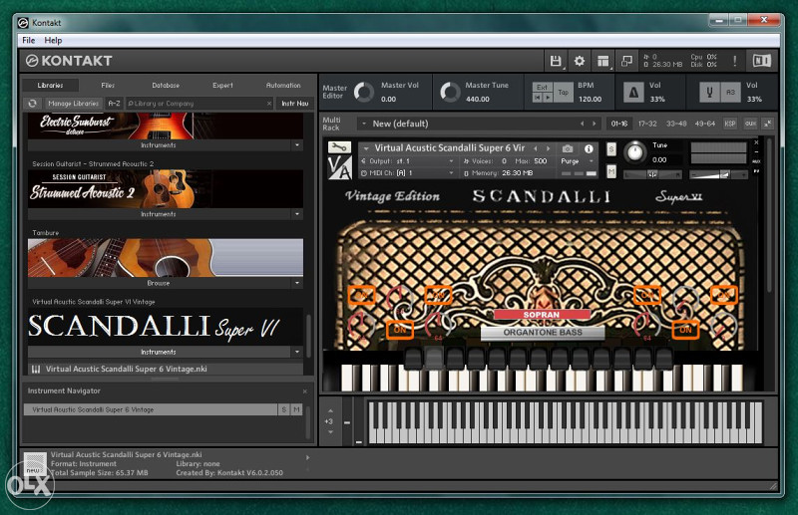The image size is (798, 515).
Task: Switch to the Database tab
Action: coord(166,86)
